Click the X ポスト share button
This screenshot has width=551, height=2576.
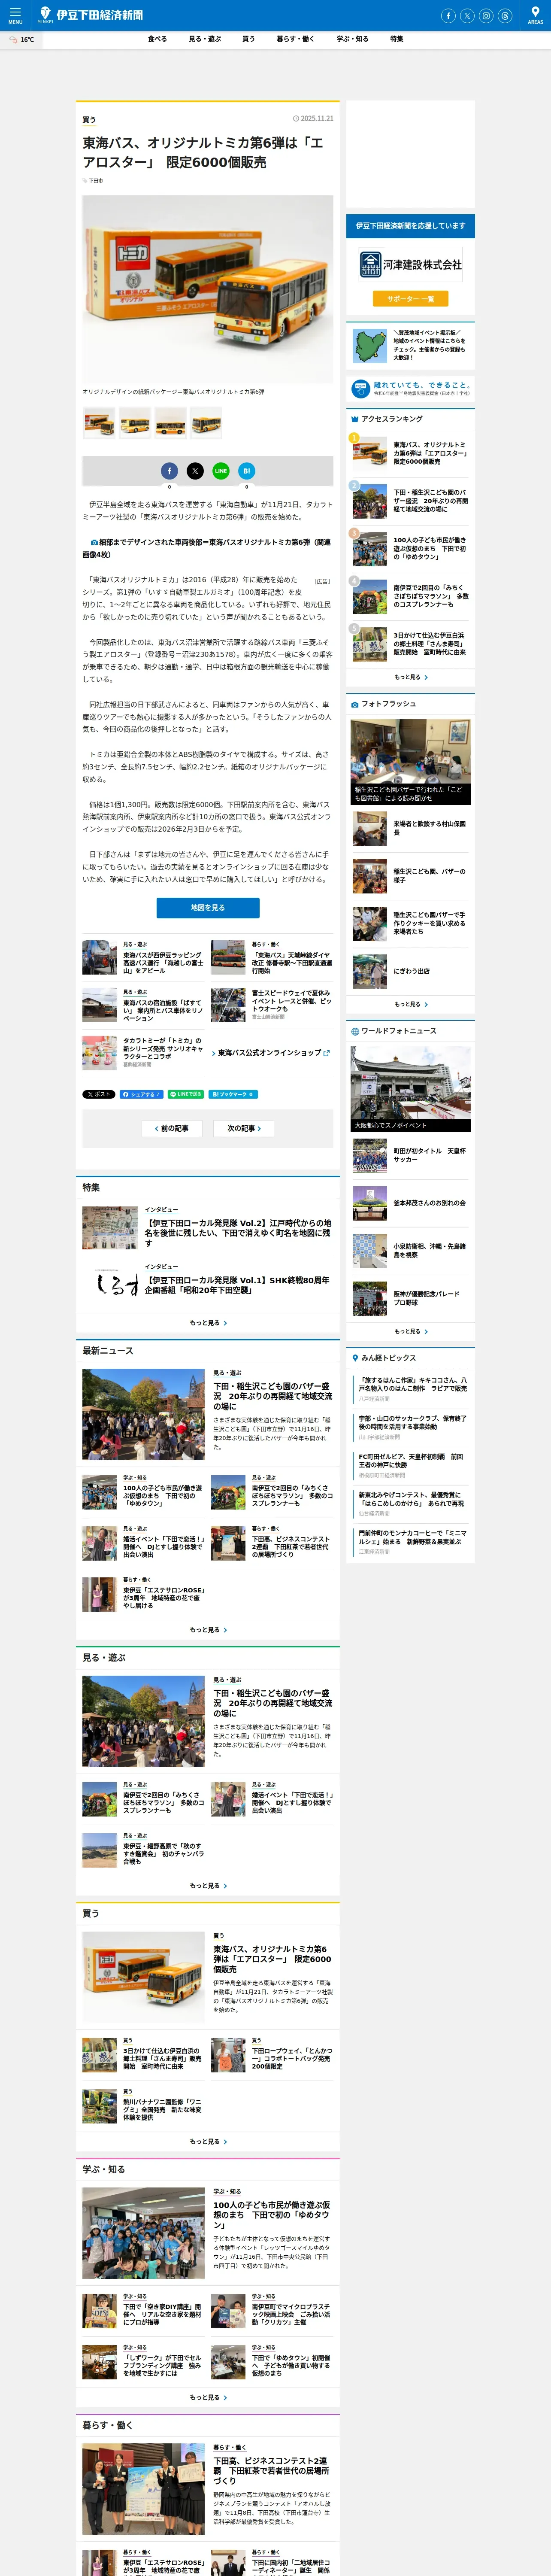tap(99, 1094)
